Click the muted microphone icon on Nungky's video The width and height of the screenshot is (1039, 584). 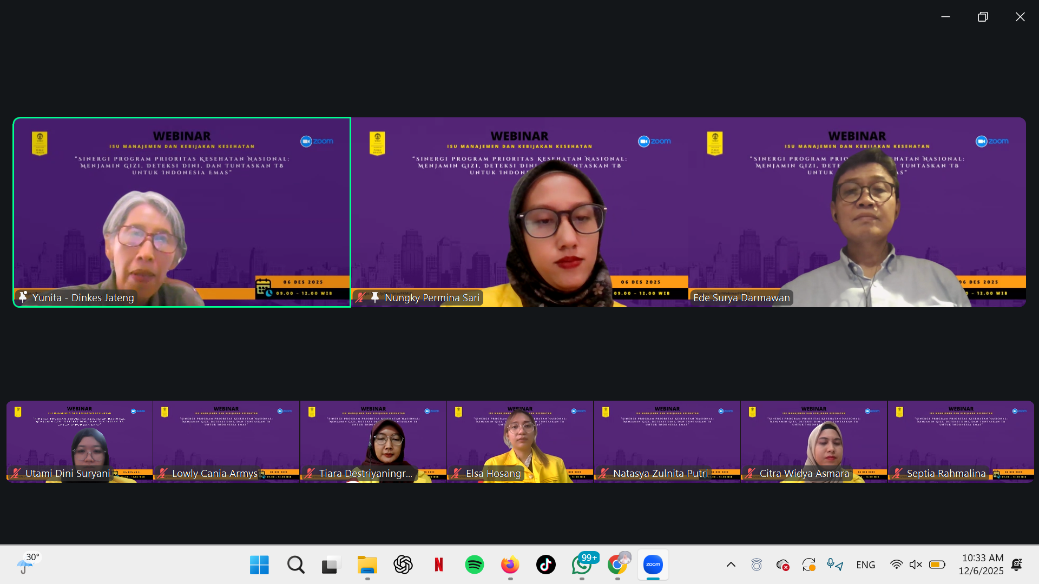[360, 297]
